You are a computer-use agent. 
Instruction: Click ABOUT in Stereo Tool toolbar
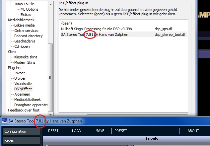tap(193, 131)
